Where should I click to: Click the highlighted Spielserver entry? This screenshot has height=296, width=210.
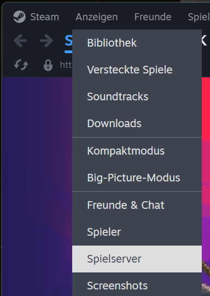[x=137, y=259]
